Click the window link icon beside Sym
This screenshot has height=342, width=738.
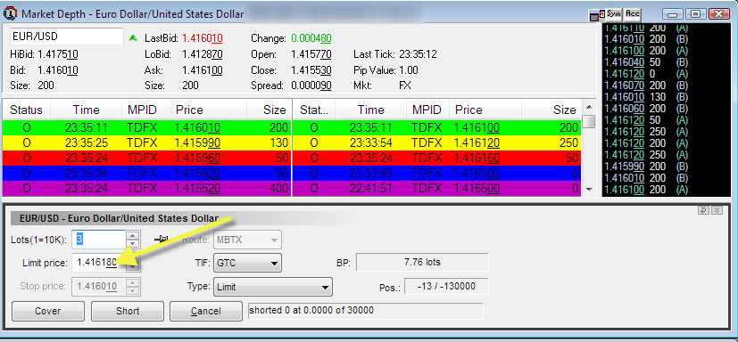[x=598, y=15]
